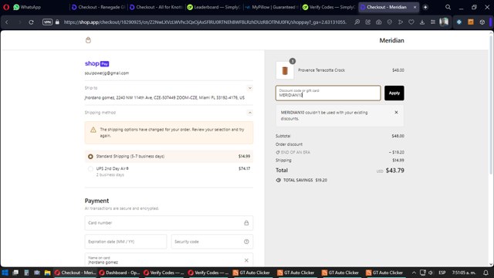Reload the current checkout page
This screenshot has width=494, height=278.
pos(31,22)
